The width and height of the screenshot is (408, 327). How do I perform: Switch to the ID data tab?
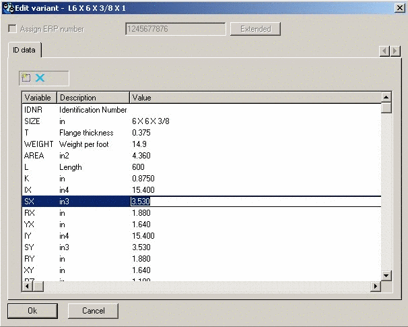tap(24, 50)
